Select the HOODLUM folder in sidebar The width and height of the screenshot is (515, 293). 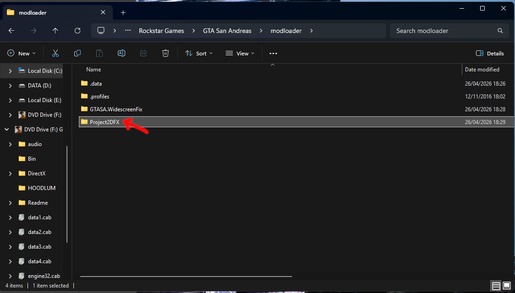pyautogui.click(x=42, y=188)
